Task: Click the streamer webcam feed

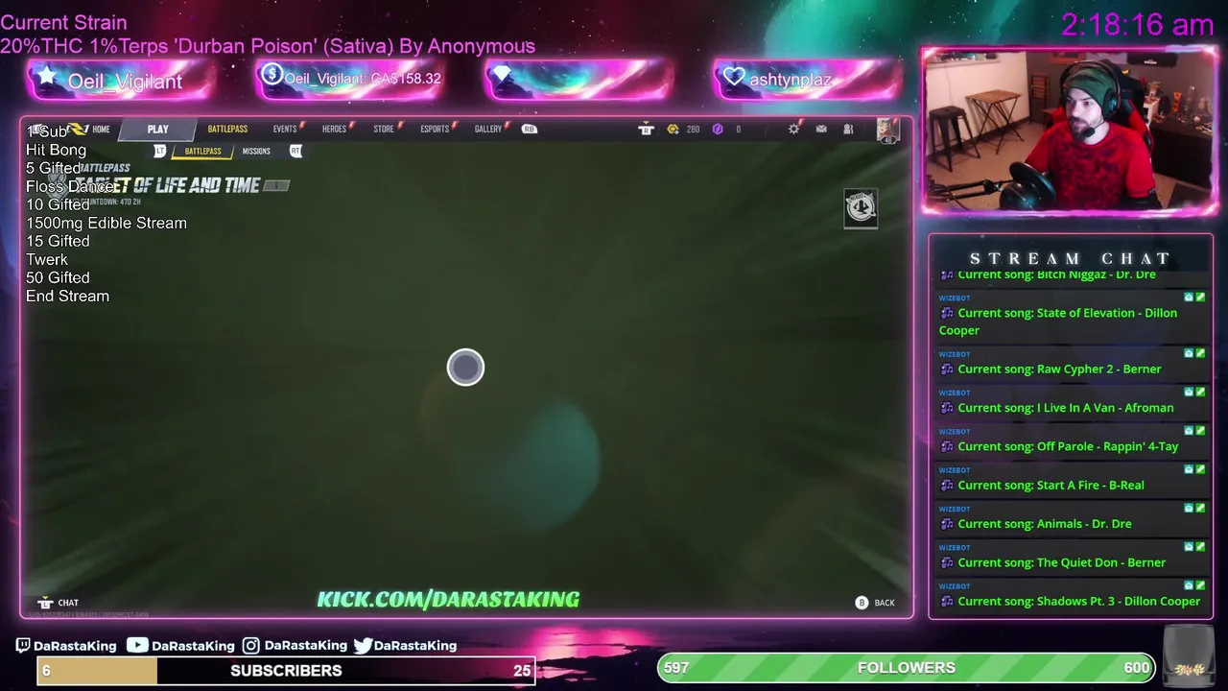Action: coord(1070,130)
